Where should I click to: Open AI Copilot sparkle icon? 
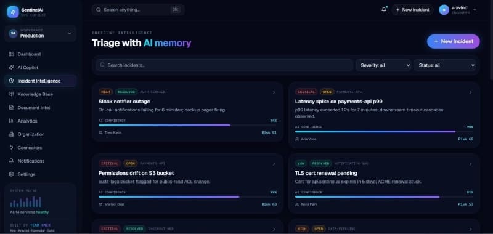point(11,68)
